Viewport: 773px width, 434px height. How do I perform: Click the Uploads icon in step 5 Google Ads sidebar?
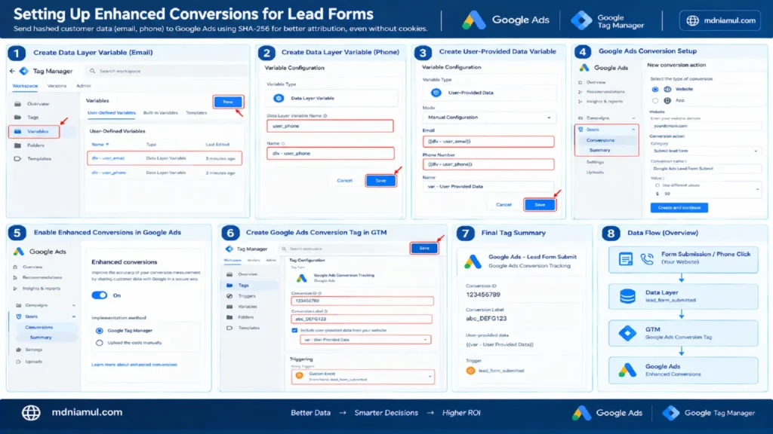19,361
